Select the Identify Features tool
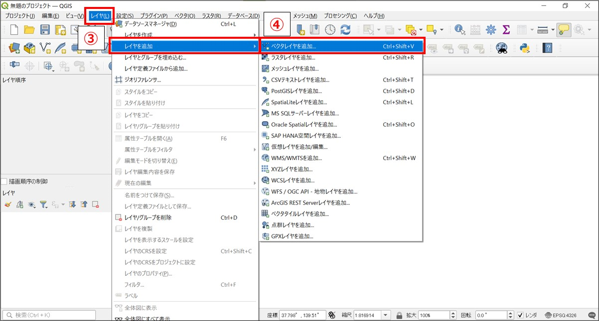 tap(459, 30)
